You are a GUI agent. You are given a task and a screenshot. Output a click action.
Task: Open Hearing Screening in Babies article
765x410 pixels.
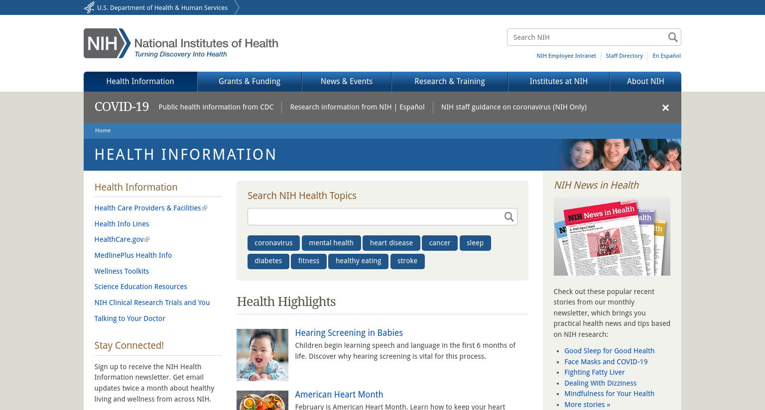[x=349, y=333]
